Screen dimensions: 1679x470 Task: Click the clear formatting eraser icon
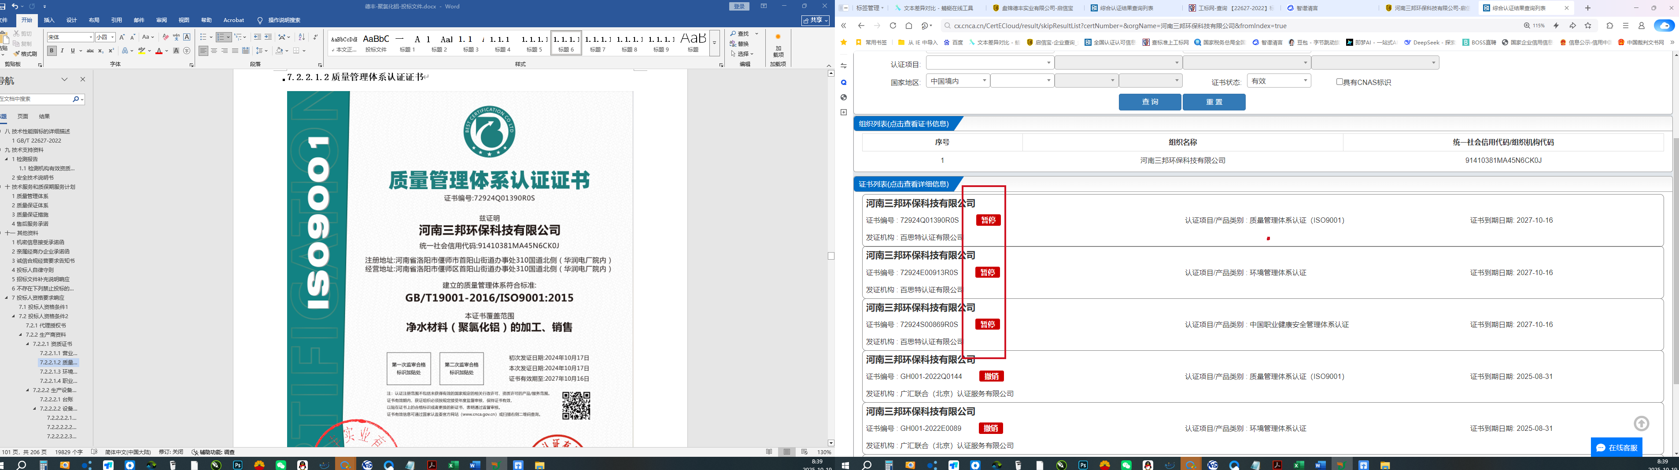tap(166, 37)
